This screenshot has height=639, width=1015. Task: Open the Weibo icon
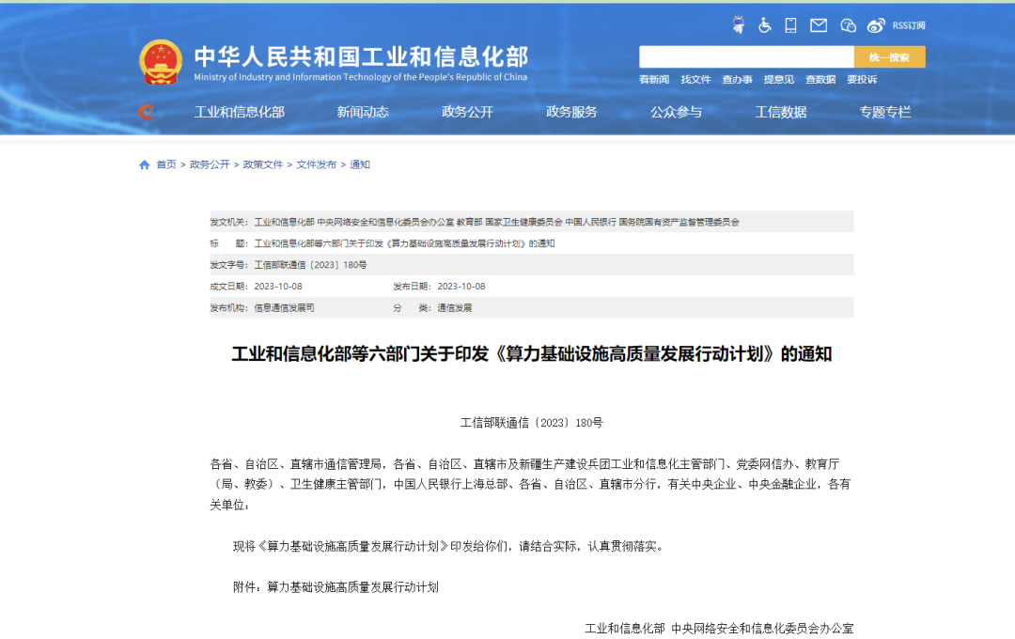[876, 25]
